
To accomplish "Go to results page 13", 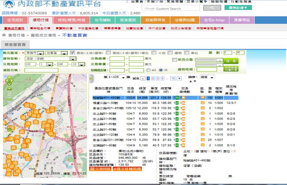I will pyautogui.click(x=173, y=78).
